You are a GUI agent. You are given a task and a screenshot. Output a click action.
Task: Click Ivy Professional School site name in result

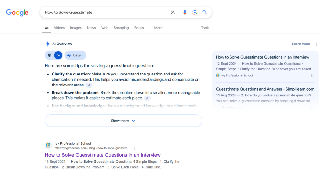coord(73,143)
